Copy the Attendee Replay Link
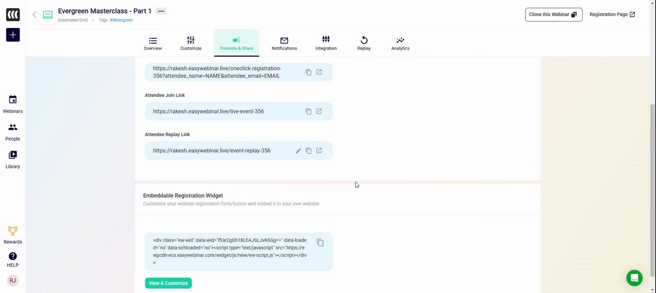 click(309, 151)
